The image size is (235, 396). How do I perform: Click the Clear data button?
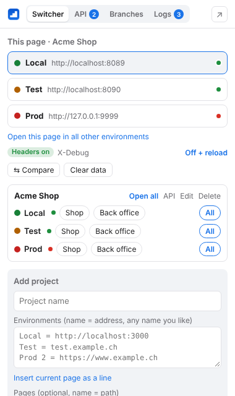pyautogui.click(x=88, y=170)
